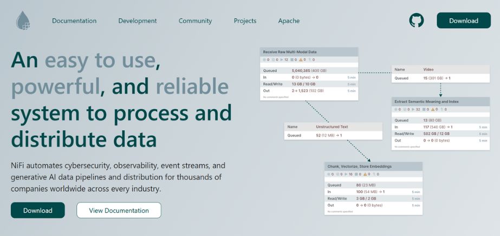Image resolution: width=500 pixels, height=236 pixels.
Task: Click stopped square icon in Receive Raw Multi-Modal Data card
Action: click(291, 60)
